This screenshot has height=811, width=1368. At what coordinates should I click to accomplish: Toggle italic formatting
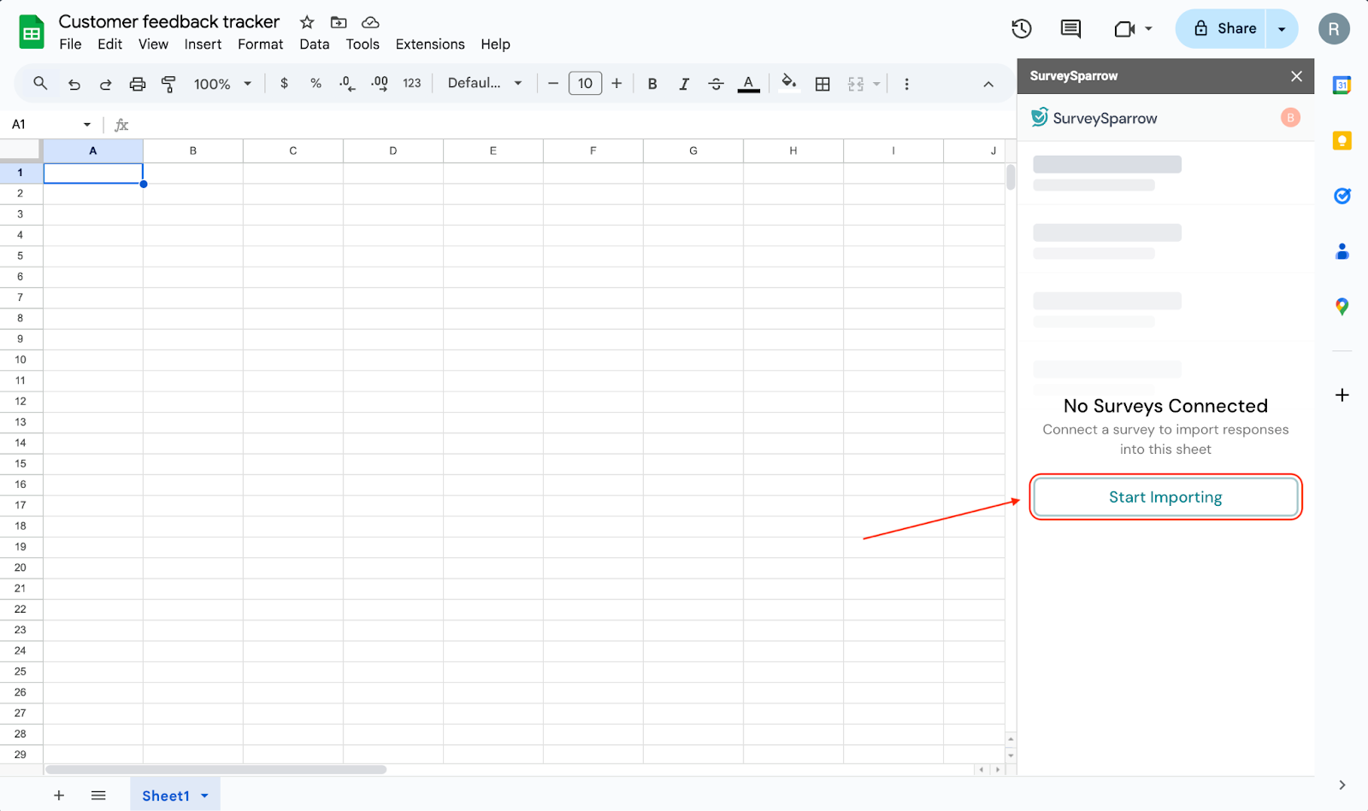(684, 84)
